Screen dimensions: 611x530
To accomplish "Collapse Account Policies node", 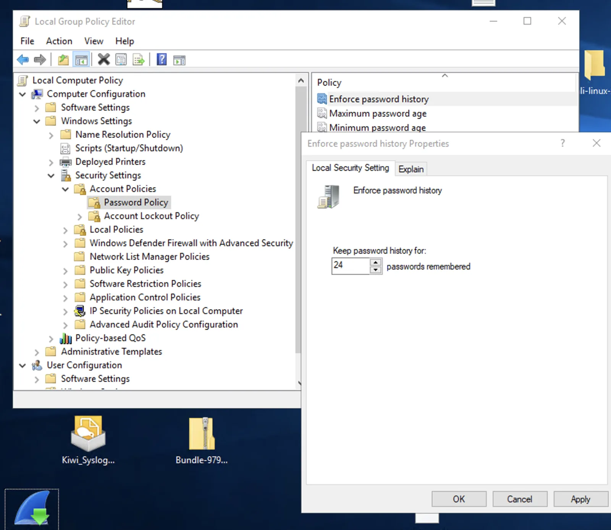I will [65, 189].
